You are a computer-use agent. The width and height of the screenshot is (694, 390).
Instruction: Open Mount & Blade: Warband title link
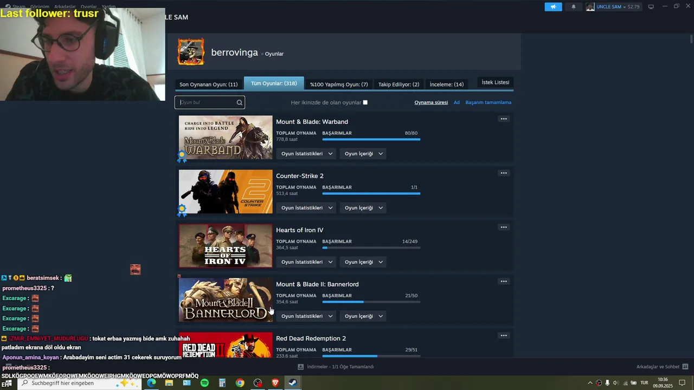coord(312,122)
